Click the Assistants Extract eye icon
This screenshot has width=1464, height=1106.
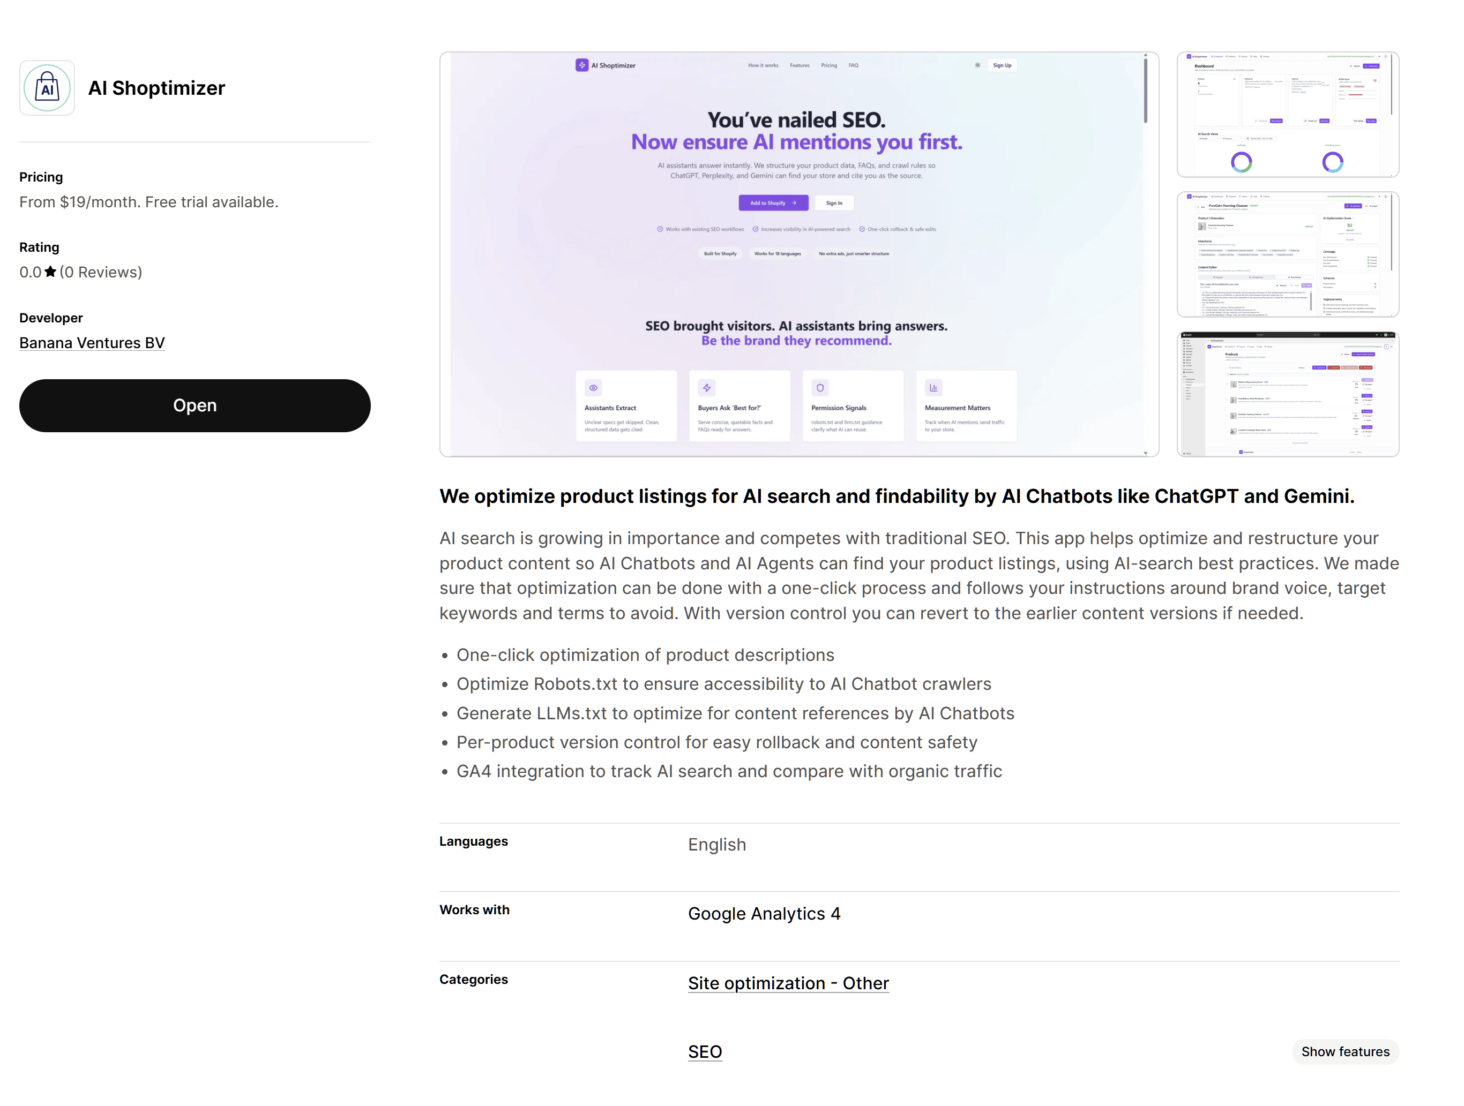pos(593,388)
